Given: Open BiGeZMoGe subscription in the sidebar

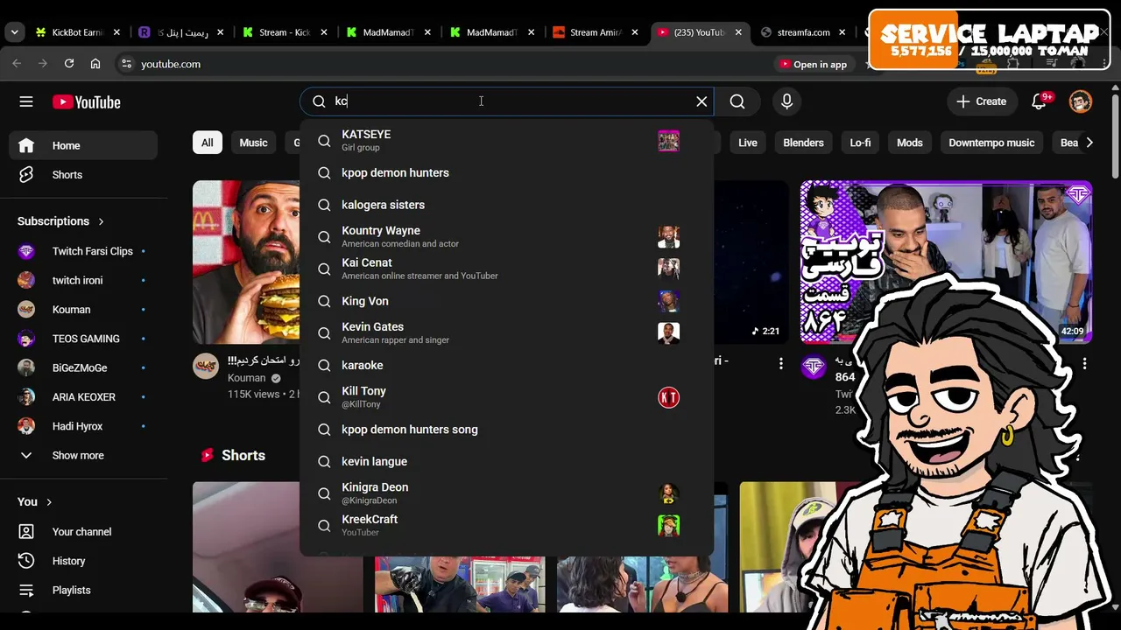Looking at the screenshot, I should 83,367.
